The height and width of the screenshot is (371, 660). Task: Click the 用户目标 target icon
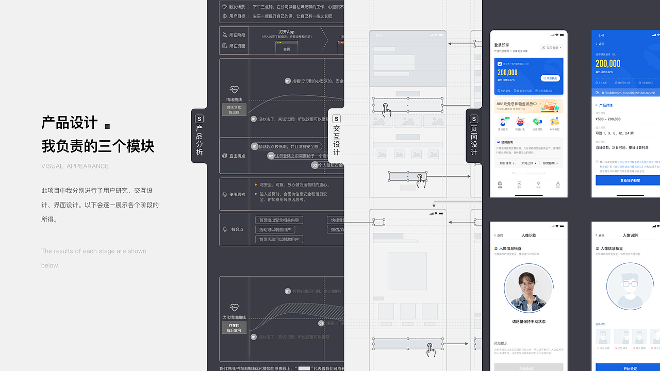pyautogui.click(x=225, y=16)
